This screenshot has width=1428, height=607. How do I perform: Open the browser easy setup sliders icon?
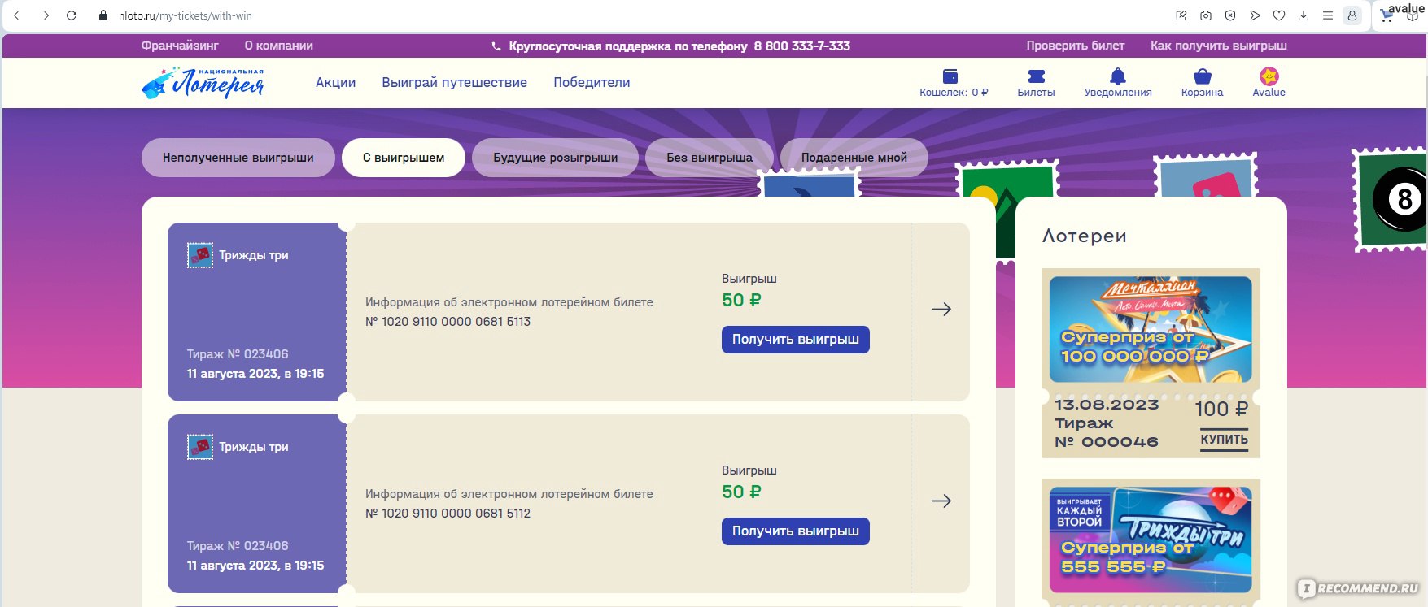[1328, 15]
